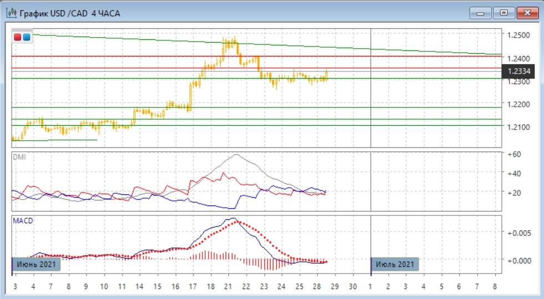The image size is (544, 299).
Task: Click the blue square chart button
Action: pos(26,37)
